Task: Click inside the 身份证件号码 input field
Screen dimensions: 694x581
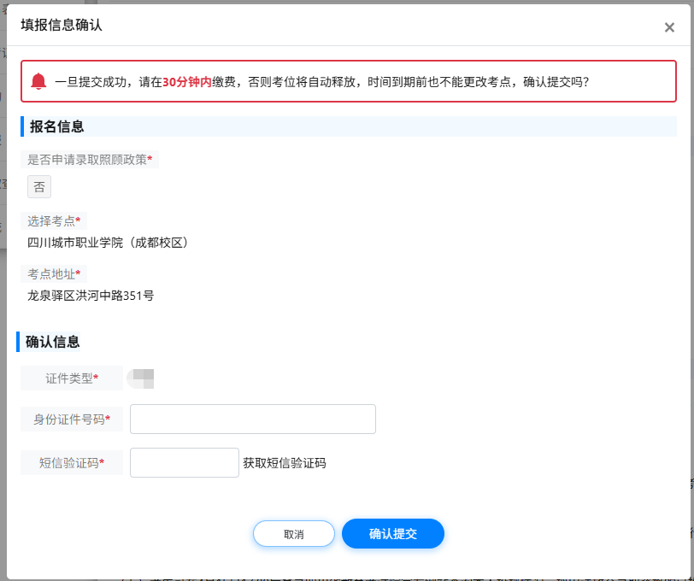Action: 252,419
